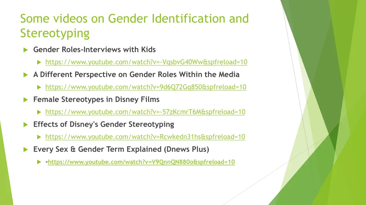Open the -57zKcmrT6M YouTube link
Viewport: 366px width, 205px height.
tap(145, 112)
